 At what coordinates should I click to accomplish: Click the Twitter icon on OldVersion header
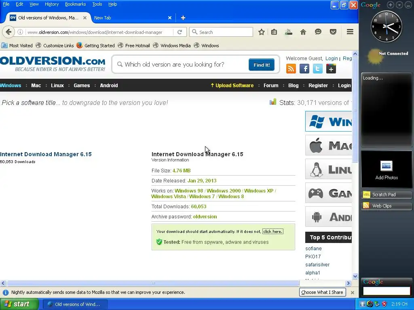pyautogui.click(x=318, y=69)
